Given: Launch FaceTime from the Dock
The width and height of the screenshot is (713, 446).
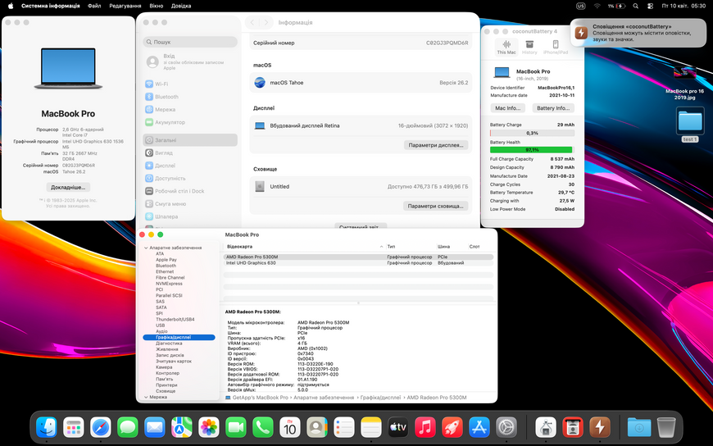Looking at the screenshot, I should point(235,427).
